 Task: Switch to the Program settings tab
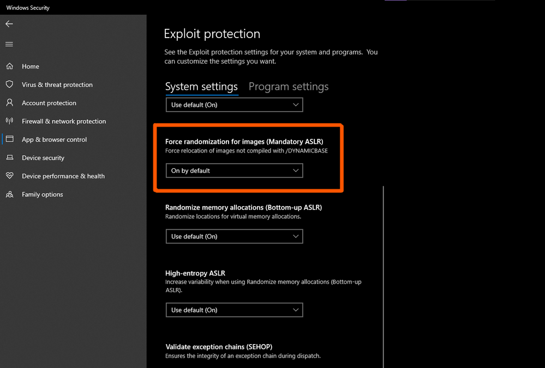pyautogui.click(x=289, y=87)
